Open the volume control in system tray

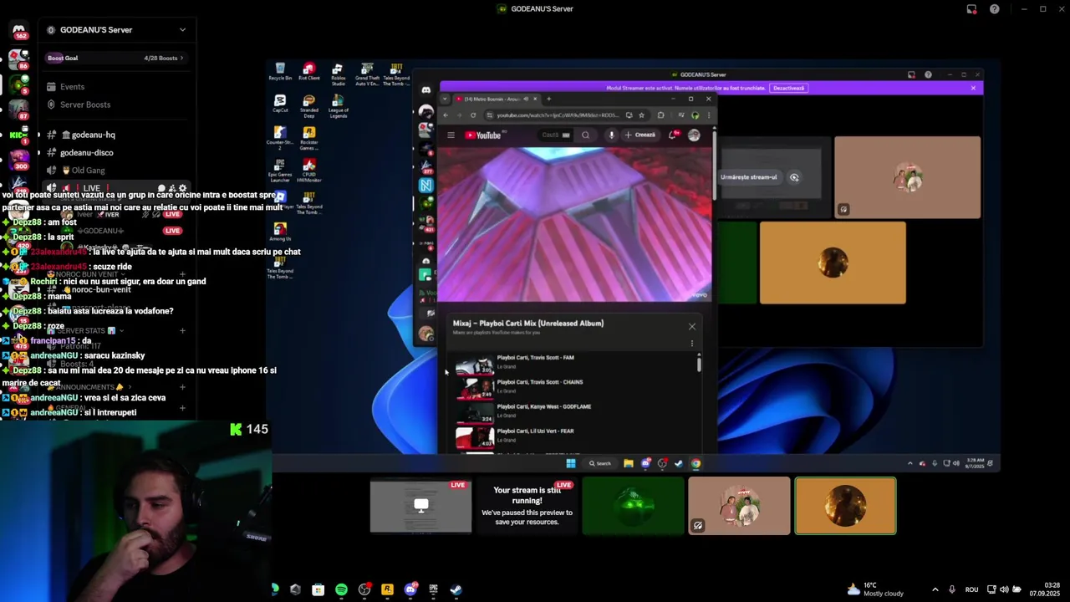pos(1004,590)
